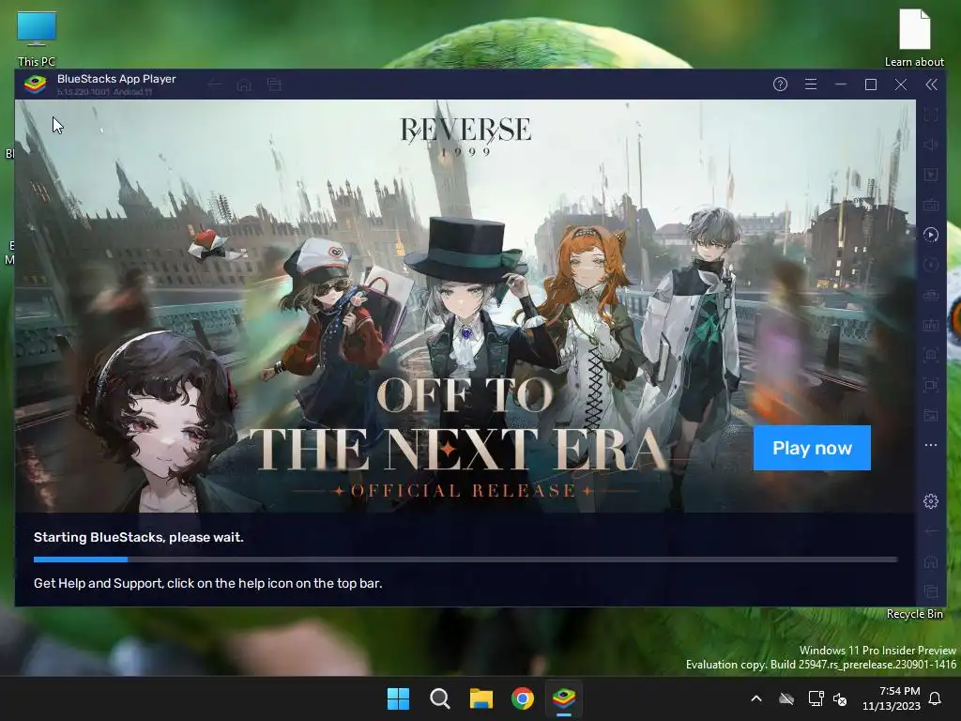This screenshot has height=721, width=961.
Task: Open the BlueStacks hamburger menu
Action: pos(810,84)
